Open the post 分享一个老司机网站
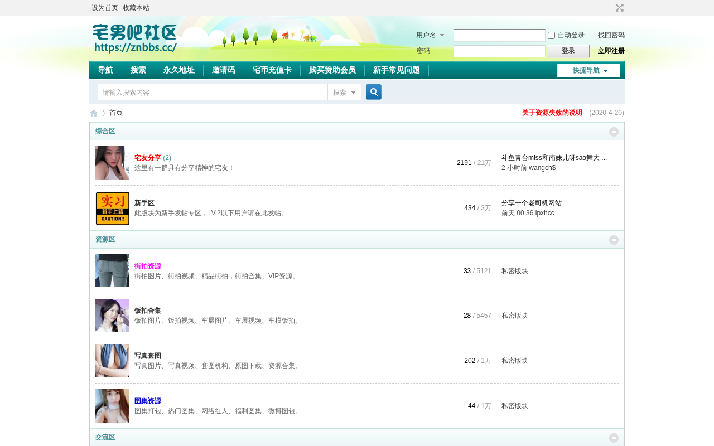 (532, 203)
